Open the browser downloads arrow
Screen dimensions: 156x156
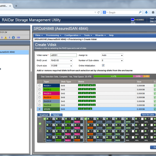pos(146,12)
